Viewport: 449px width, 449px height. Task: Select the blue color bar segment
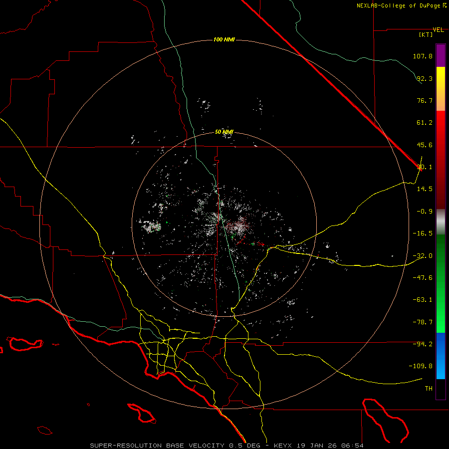coord(441,356)
